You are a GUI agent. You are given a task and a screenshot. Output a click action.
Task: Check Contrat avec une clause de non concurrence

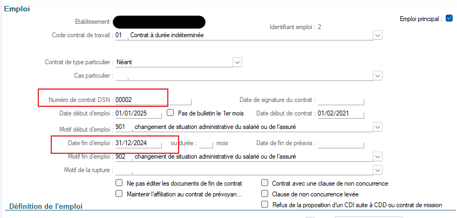click(264, 183)
